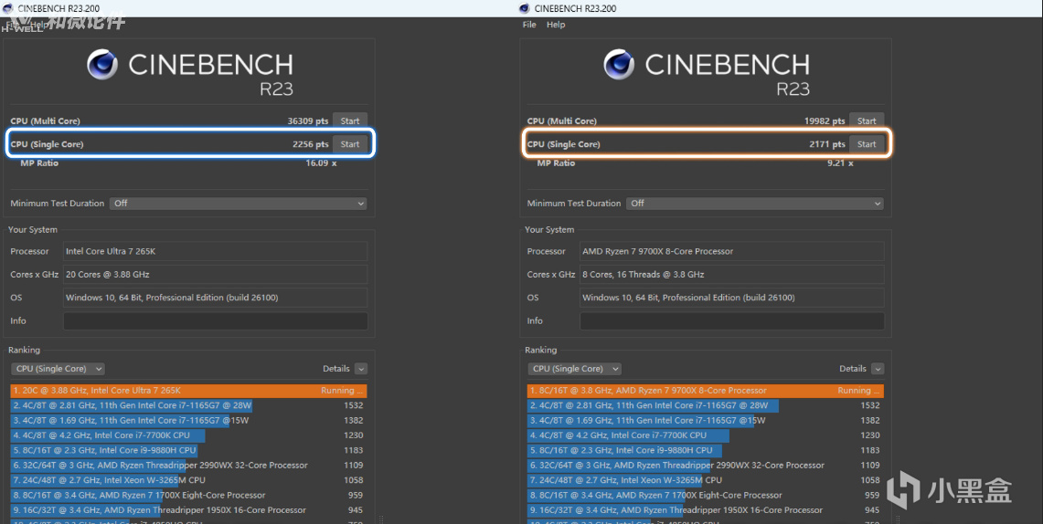Viewport: 1043px width, 524px height.
Task: Click the 19982 pts multi core score
Action: (825, 121)
